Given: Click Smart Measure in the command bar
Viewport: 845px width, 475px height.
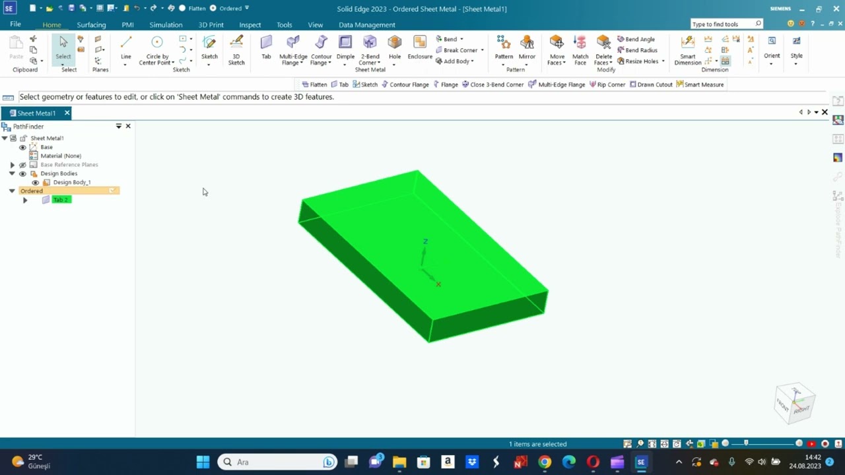Looking at the screenshot, I should [700, 84].
